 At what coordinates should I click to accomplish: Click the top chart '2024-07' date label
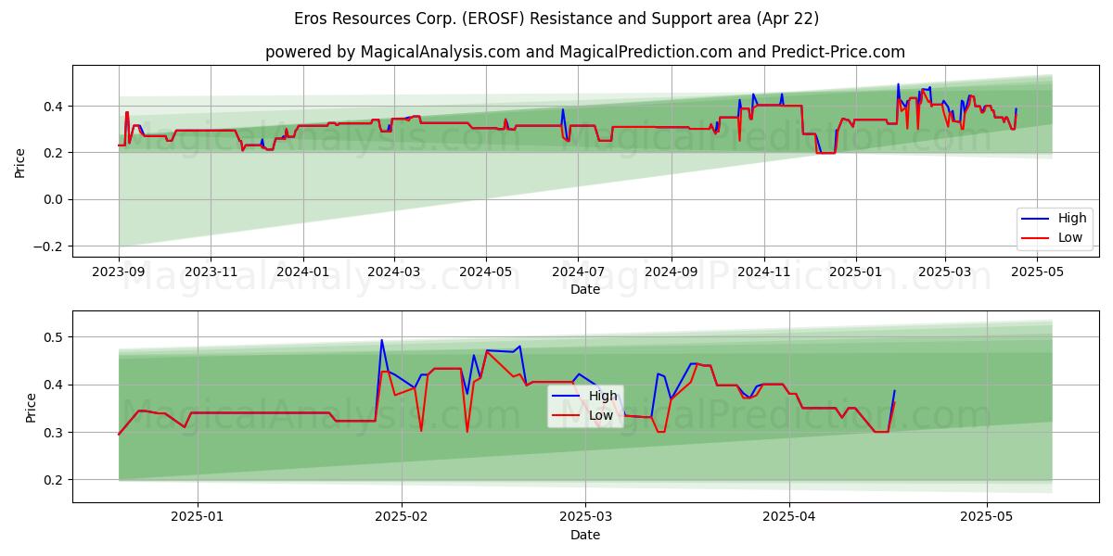click(x=577, y=273)
